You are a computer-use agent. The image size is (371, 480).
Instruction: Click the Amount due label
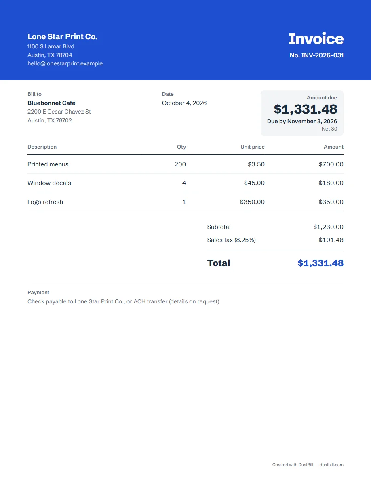pos(322,98)
